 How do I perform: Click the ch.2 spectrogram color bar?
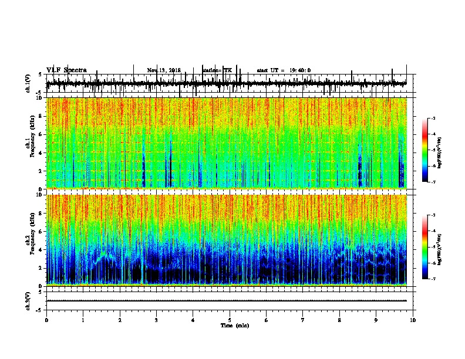(425, 247)
